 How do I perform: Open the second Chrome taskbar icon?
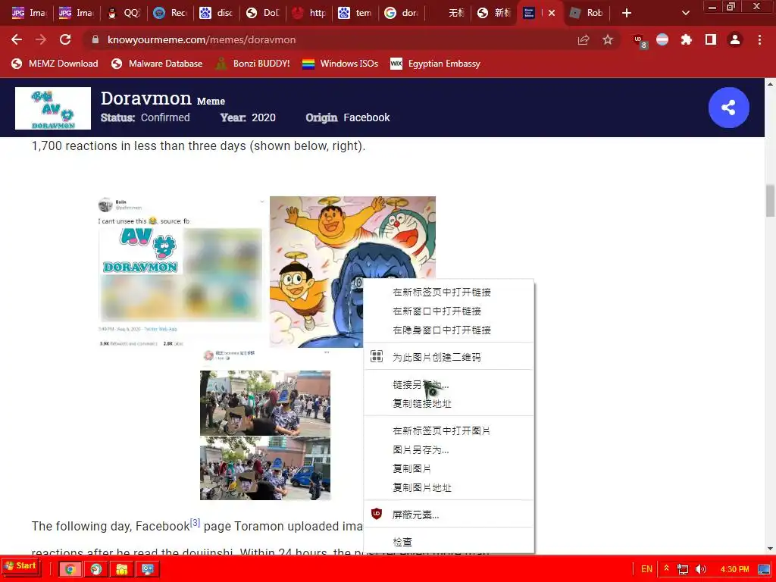96,569
